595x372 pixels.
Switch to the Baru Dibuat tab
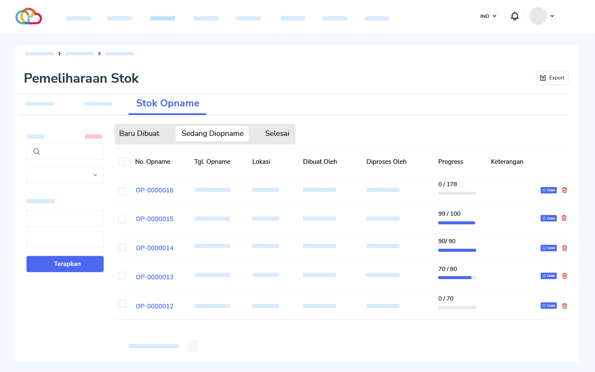click(x=139, y=134)
